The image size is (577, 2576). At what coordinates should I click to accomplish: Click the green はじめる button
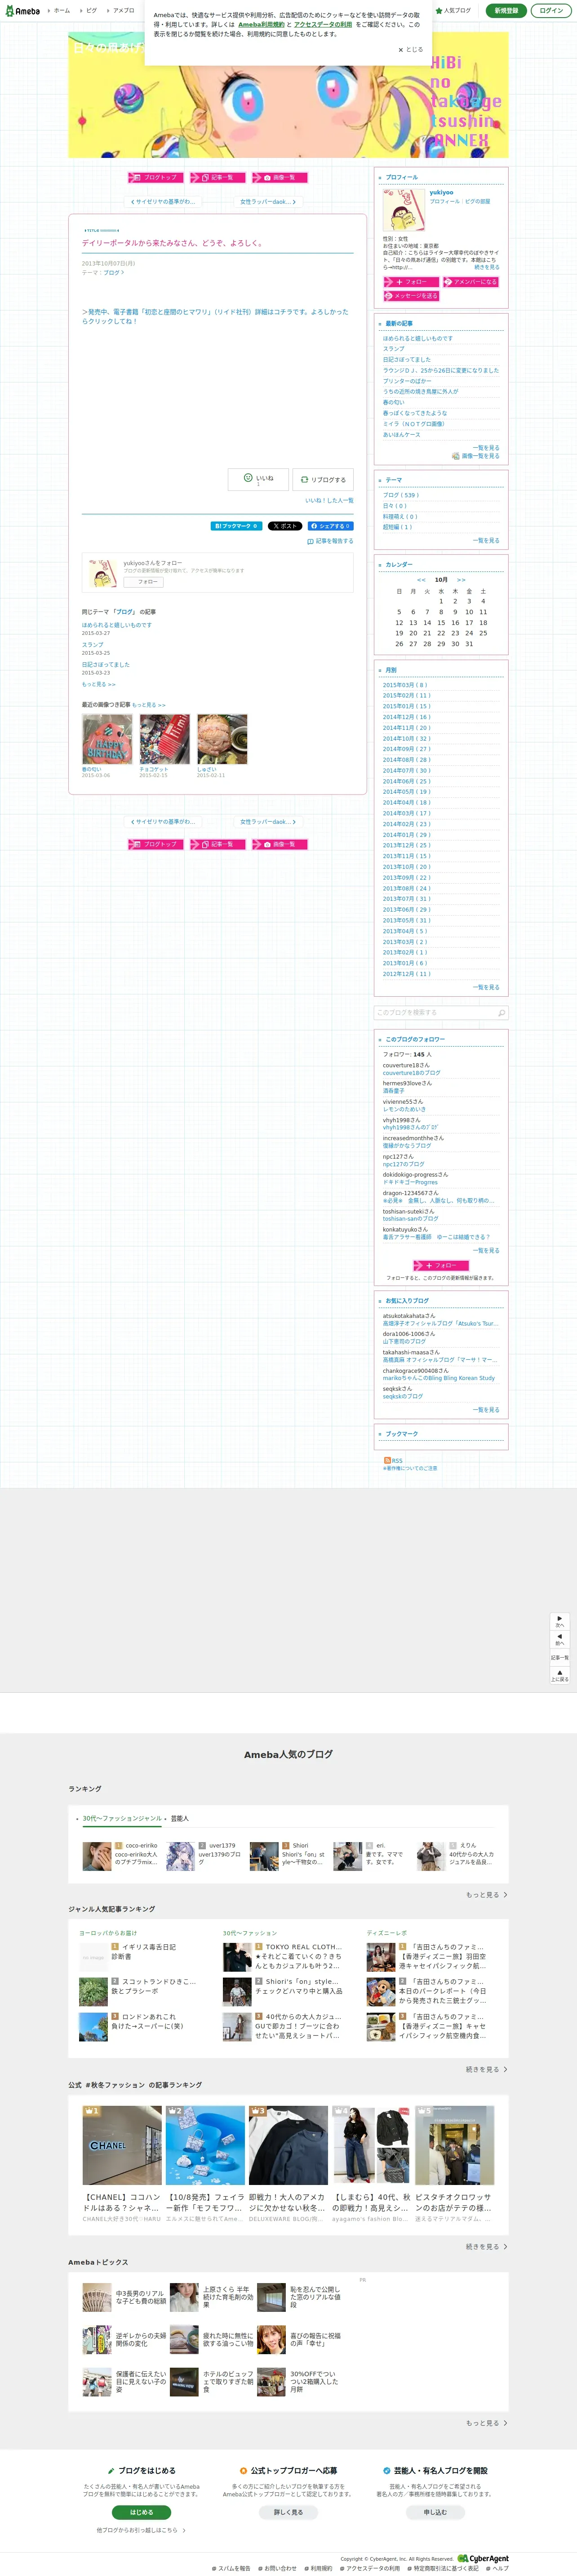(x=141, y=2512)
